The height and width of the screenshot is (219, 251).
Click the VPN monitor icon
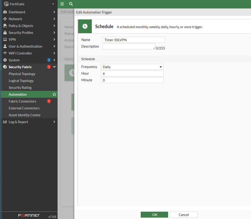tap(5, 40)
